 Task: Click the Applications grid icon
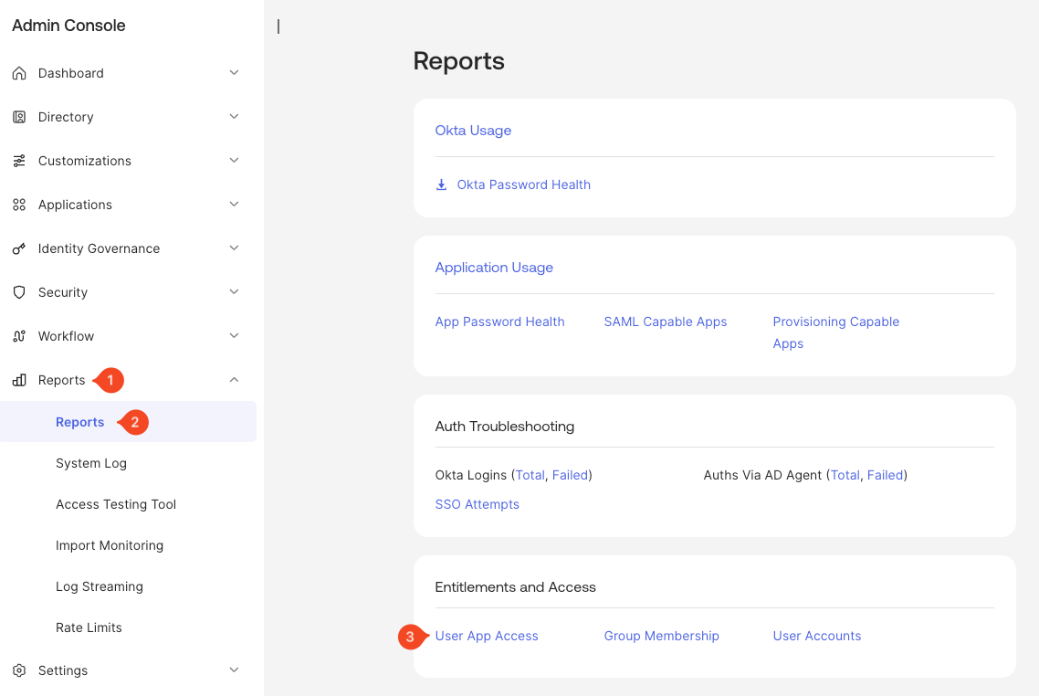(19, 205)
